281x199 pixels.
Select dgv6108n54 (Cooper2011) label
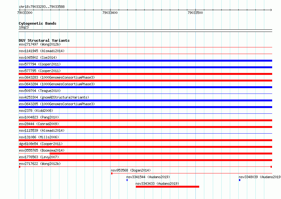(41, 144)
